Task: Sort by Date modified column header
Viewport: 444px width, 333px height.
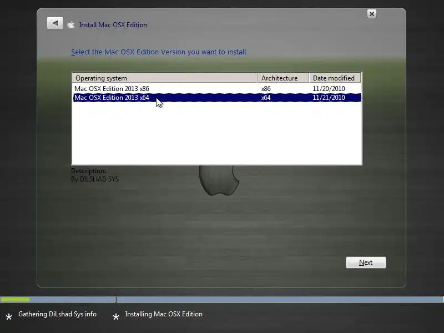Action: [x=335, y=78]
